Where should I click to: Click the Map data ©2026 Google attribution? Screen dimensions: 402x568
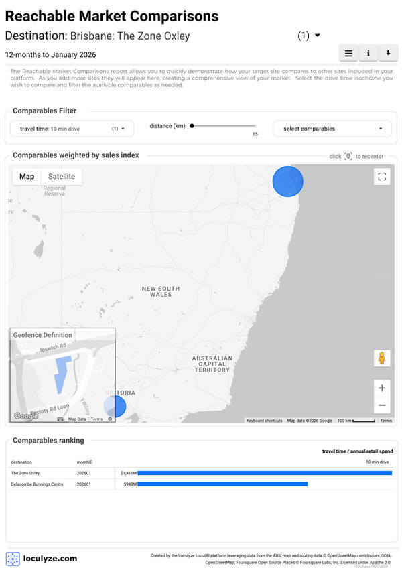tap(310, 421)
